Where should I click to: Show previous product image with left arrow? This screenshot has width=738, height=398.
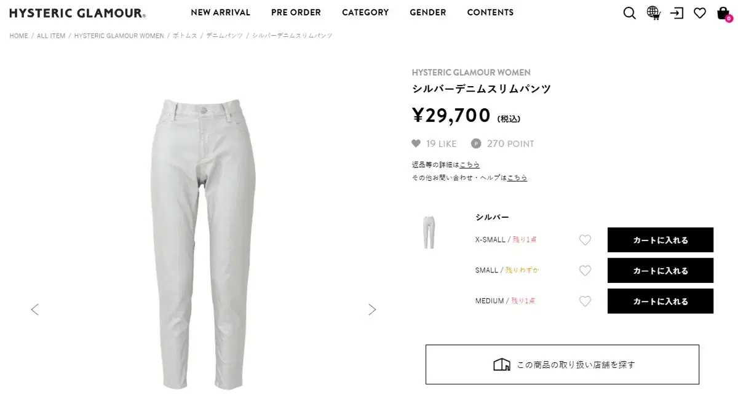pyautogui.click(x=34, y=309)
